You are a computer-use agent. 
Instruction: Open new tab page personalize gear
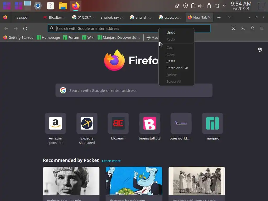coord(260,50)
